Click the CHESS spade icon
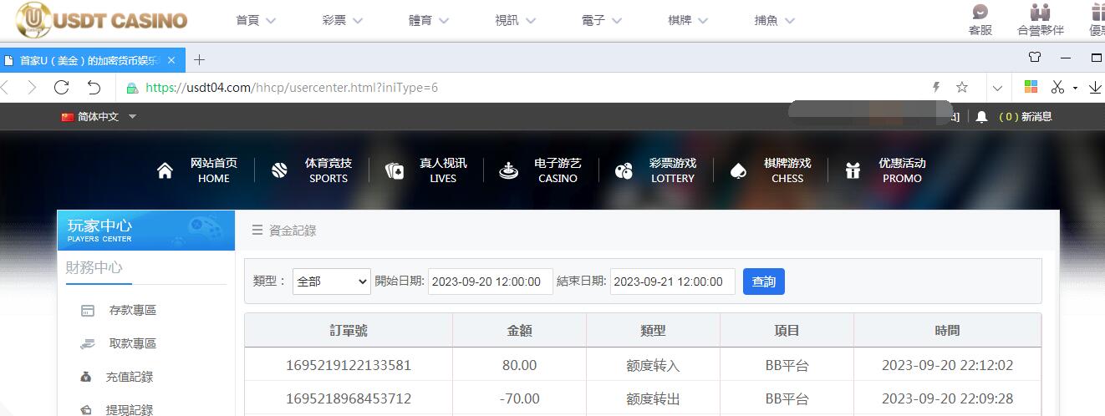Image resolution: width=1105 pixels, height=416 pixels. (x=738, y=171)
